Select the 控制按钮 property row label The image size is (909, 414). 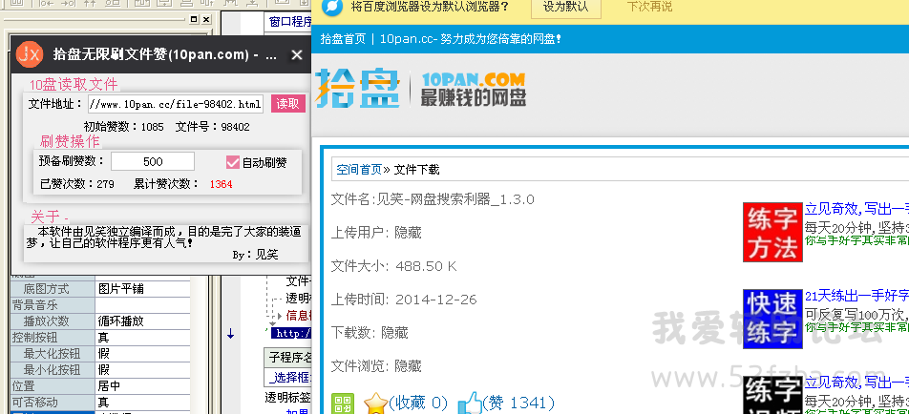point(53,337)
